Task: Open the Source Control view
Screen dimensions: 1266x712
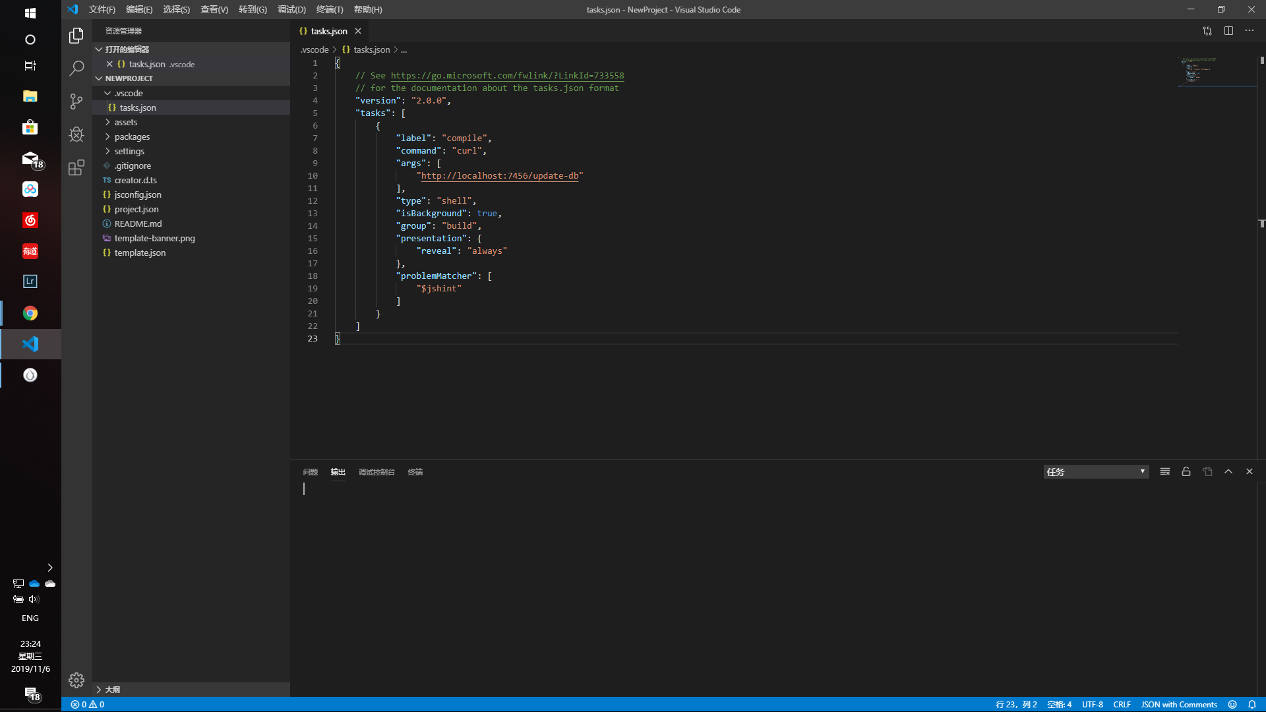Action: click(x=76, y=101)
